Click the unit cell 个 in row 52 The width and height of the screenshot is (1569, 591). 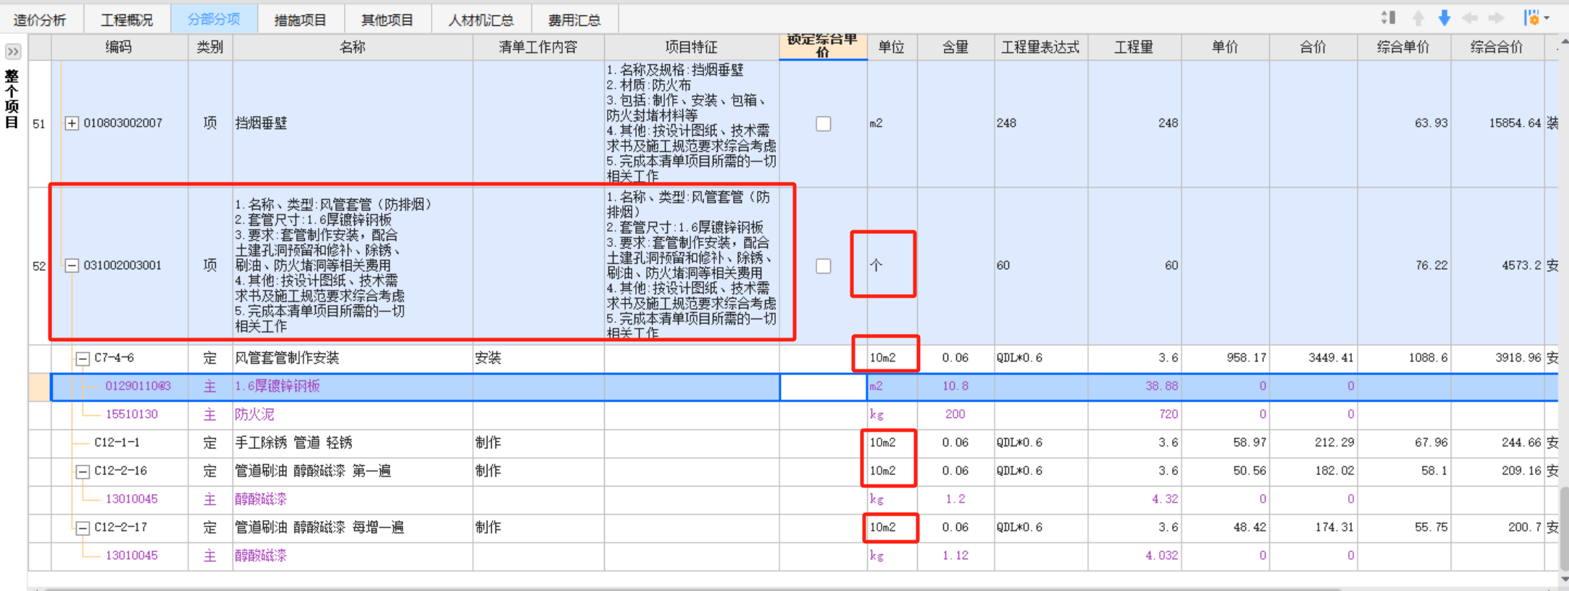892,266
